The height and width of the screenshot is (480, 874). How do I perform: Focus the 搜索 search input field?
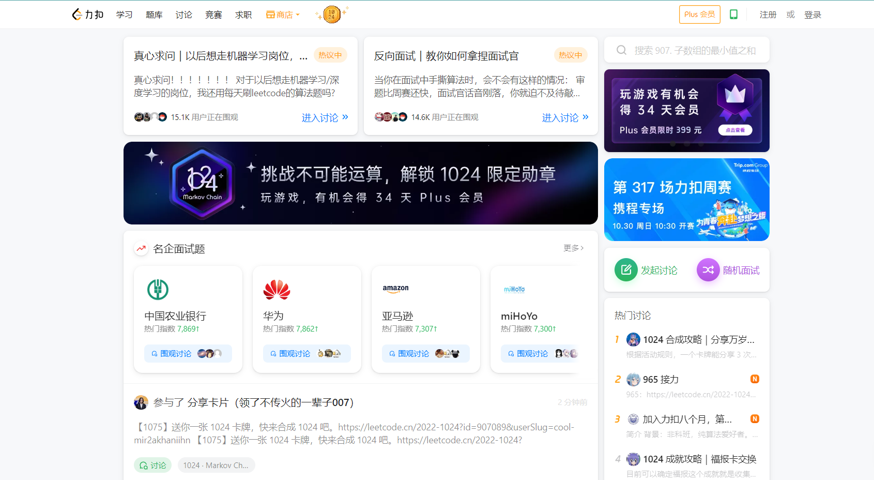pyautogui.click(x=687, y=50)
